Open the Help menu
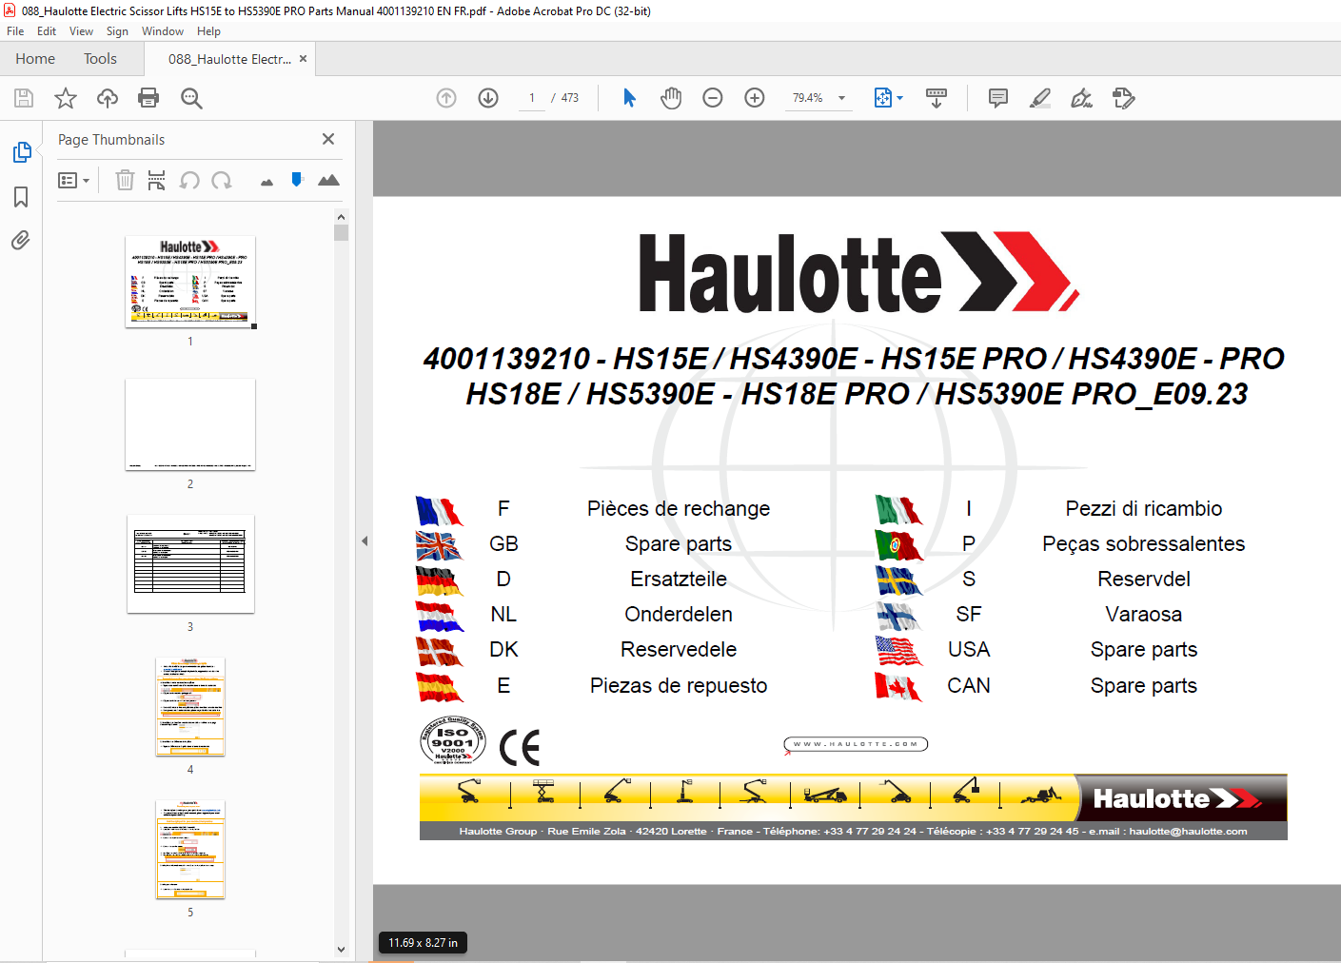Screen dimensions: 1341x963 click(x=208, y=31)
